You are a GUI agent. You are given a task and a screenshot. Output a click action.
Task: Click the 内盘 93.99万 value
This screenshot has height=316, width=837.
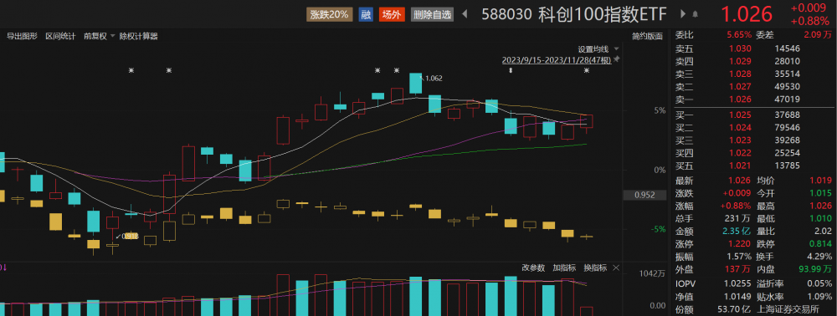[815, 270]
